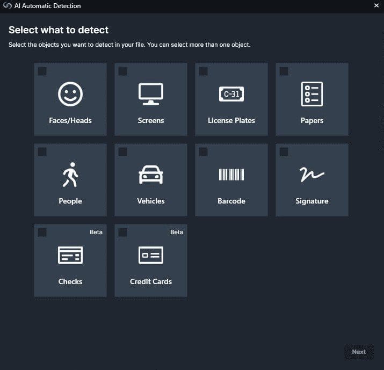
Task: Choose the Signature scribble icon
Action: [x=312, y=175]
